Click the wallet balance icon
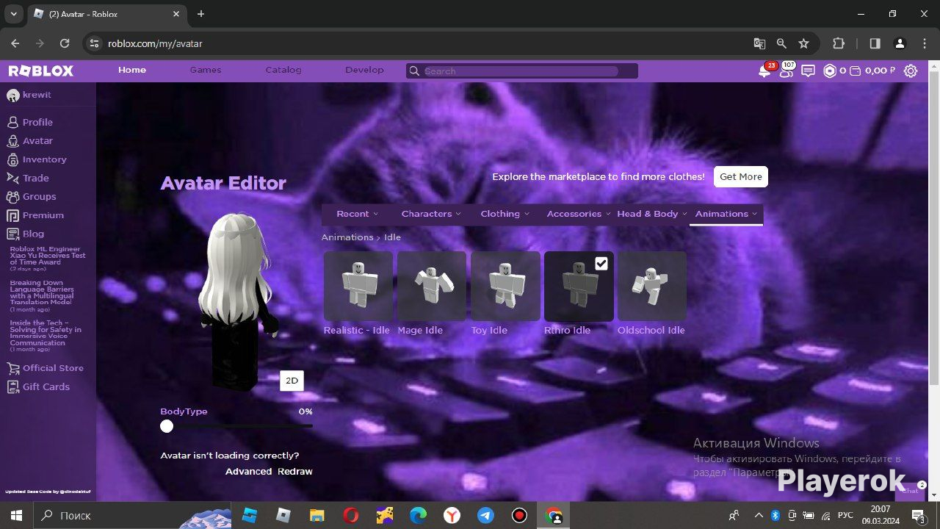The height and width of the screenshot is (529, 940). click(x=854, y=71)
